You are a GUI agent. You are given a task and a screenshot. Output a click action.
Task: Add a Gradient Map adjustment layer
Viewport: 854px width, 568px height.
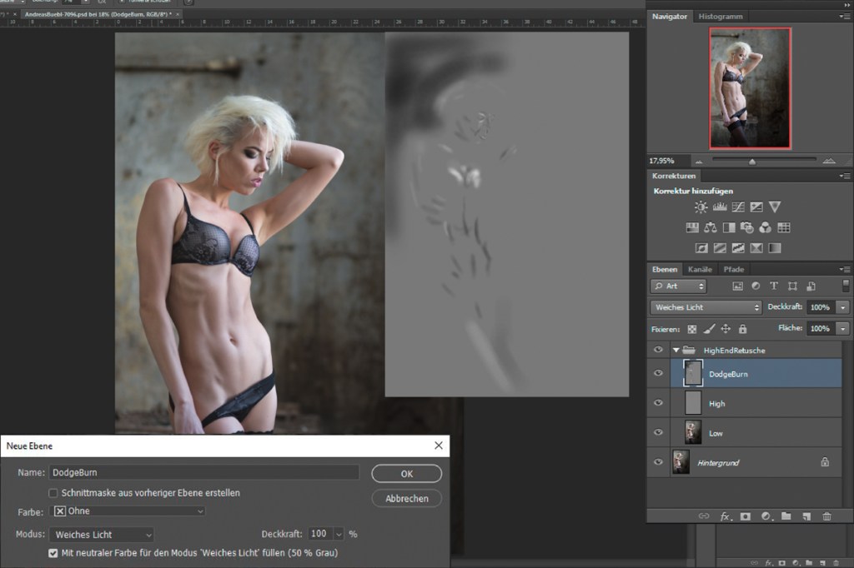tap(775, 248)
